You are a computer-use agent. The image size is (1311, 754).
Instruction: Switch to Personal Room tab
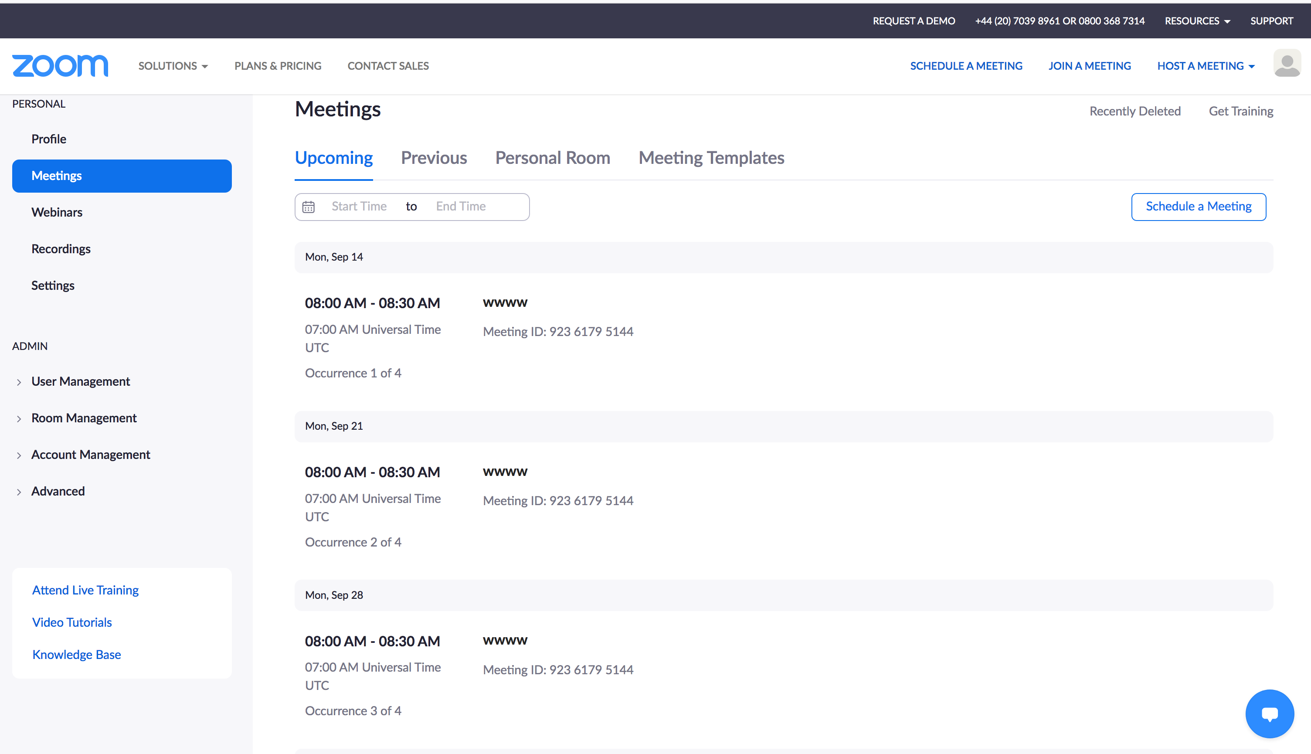tap(552, 157)
